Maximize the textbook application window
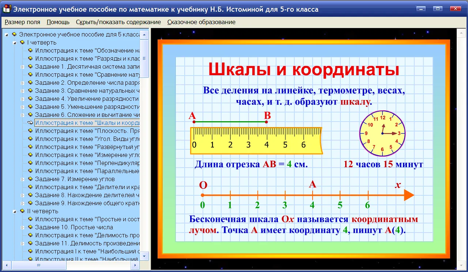This screenshot has width=468, height=272. point(438,9)
